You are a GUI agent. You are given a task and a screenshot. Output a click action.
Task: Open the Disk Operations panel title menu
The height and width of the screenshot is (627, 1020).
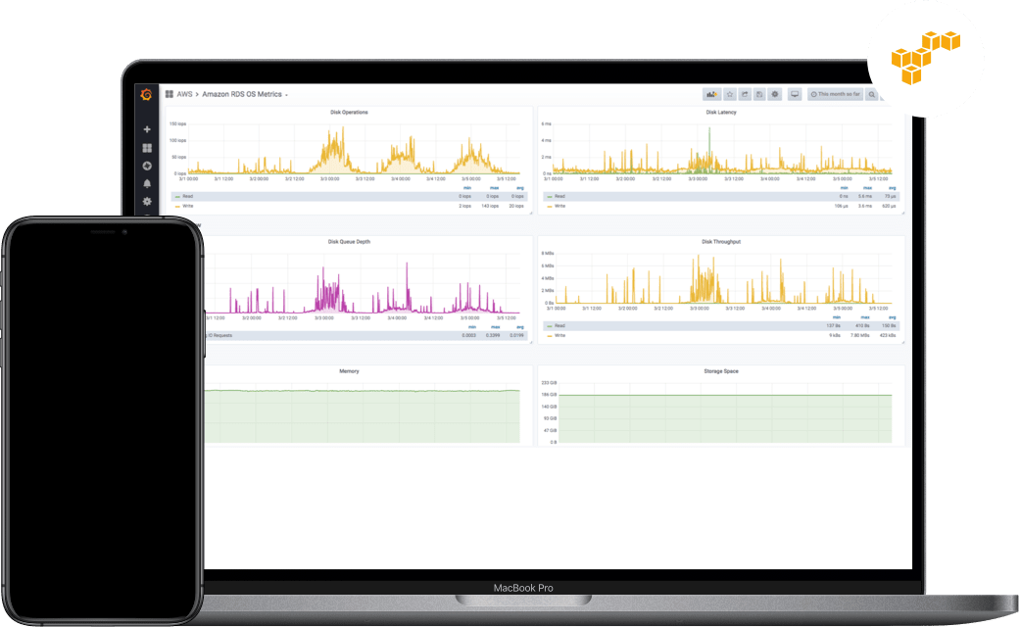point(350,113)
